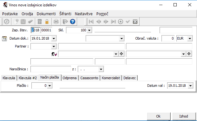Open the Datum dok. date picker dropdown
The height and width of the screenshot is (121, 197).
(54, 39)
